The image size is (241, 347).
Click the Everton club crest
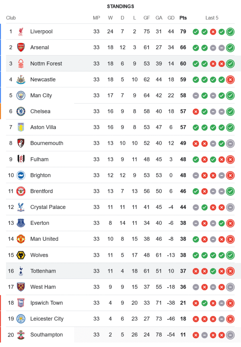pyautogui.click(x=21, y=223)
